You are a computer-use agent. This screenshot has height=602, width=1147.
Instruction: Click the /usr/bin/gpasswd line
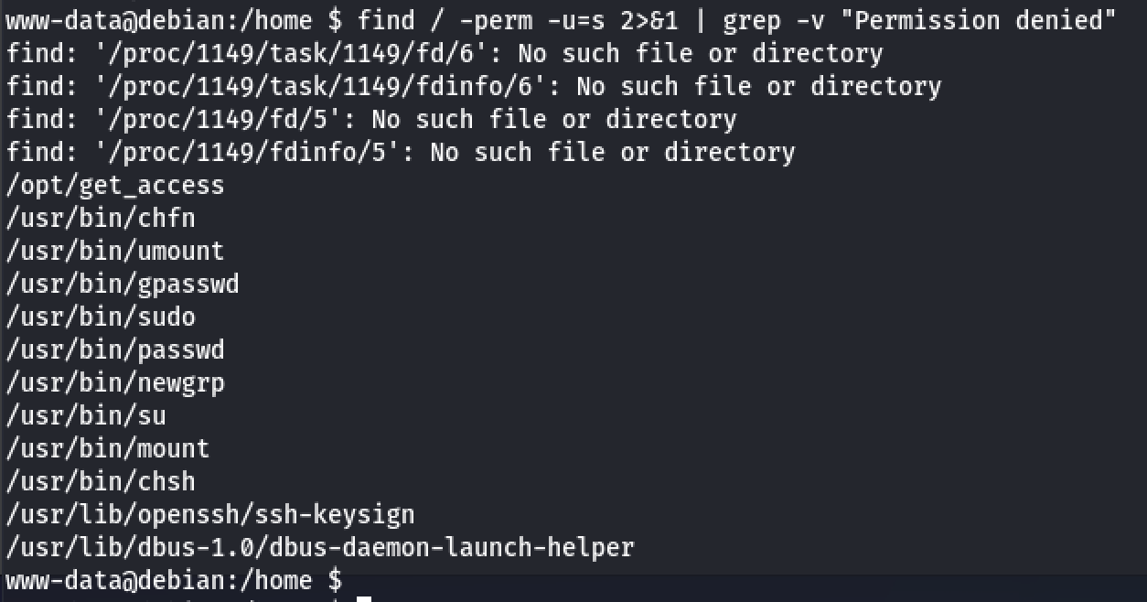pos(123,285)
